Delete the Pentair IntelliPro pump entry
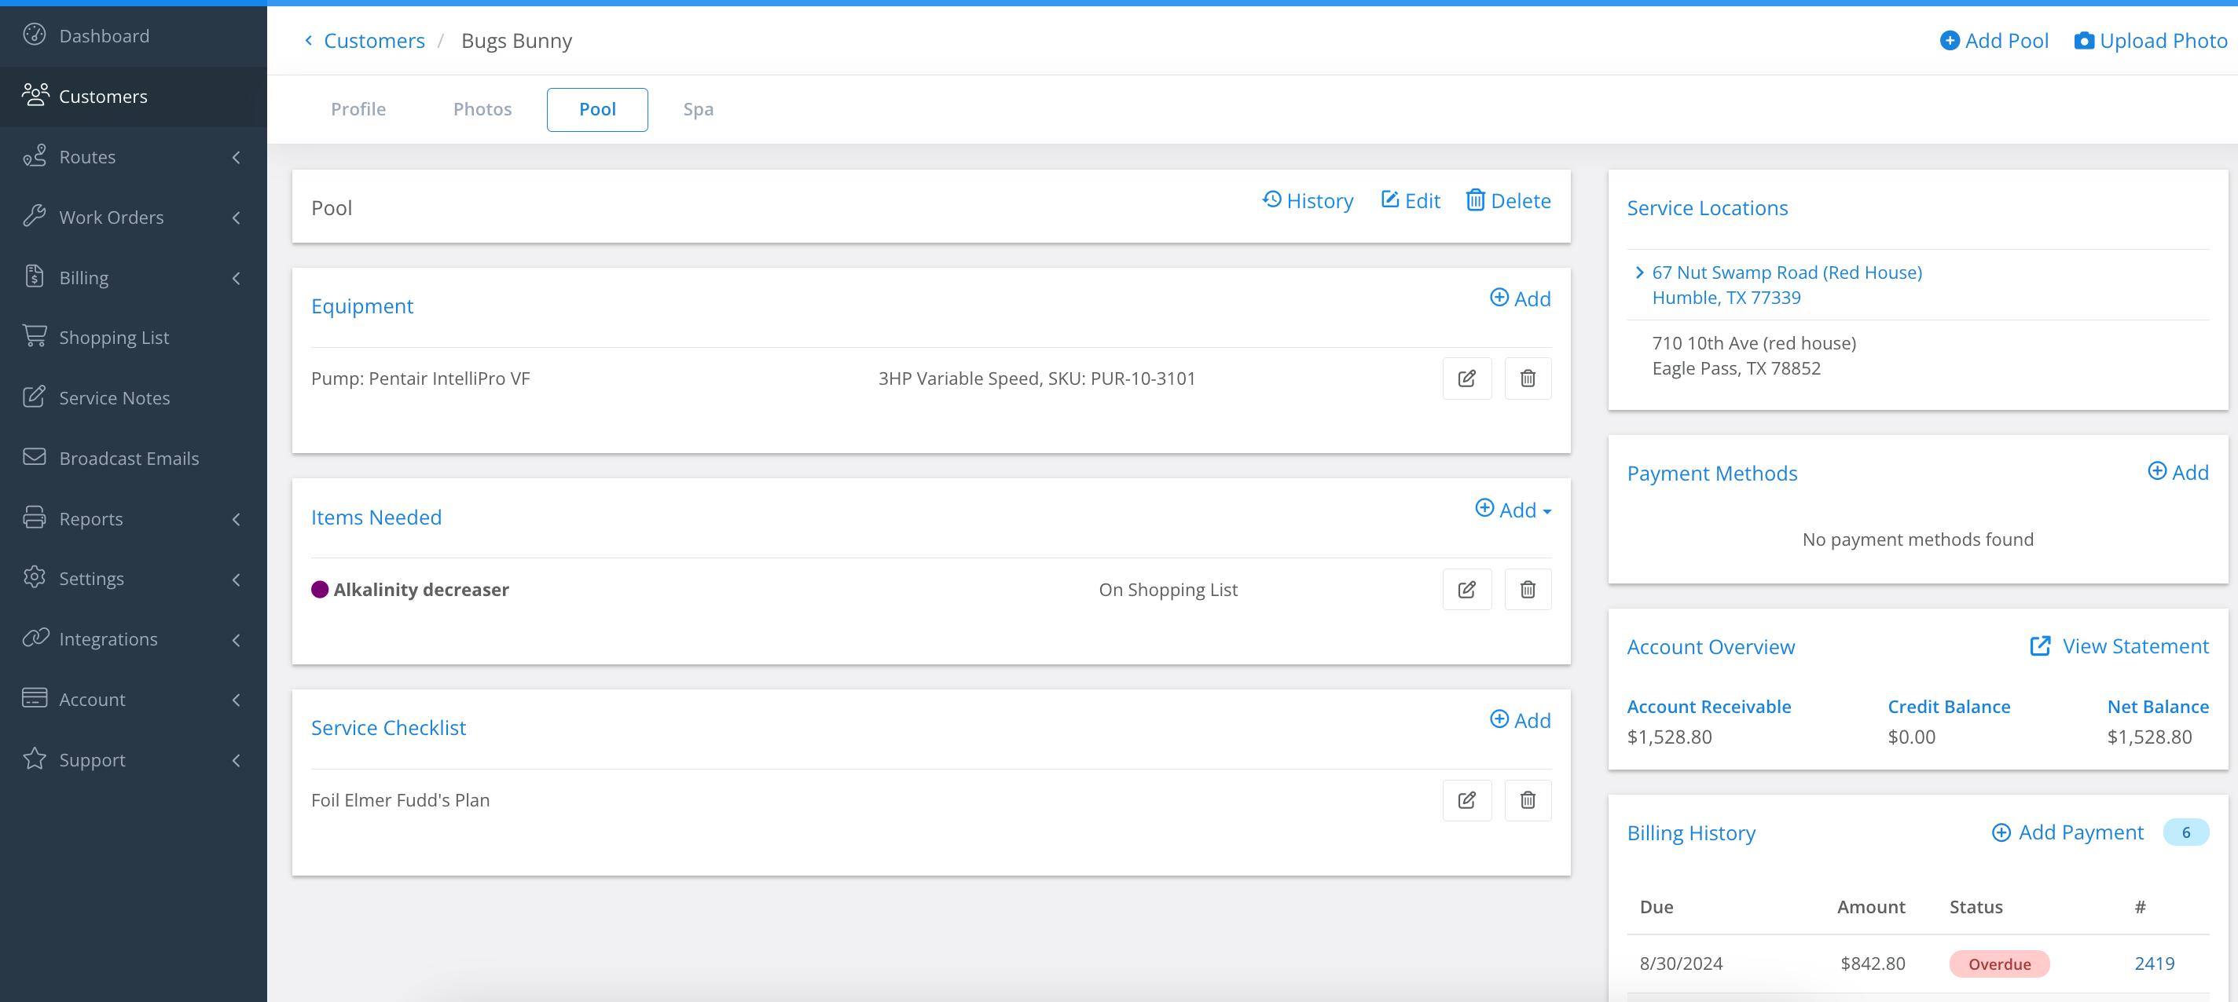This screenshot has height=1002, width=2238. [x=1528, y=378]
